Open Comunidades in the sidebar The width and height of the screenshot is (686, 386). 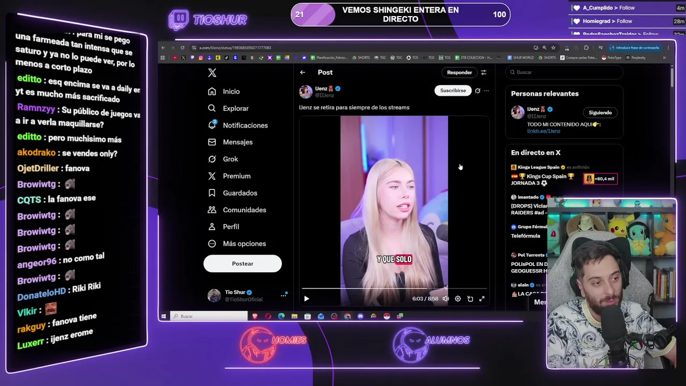237,210
